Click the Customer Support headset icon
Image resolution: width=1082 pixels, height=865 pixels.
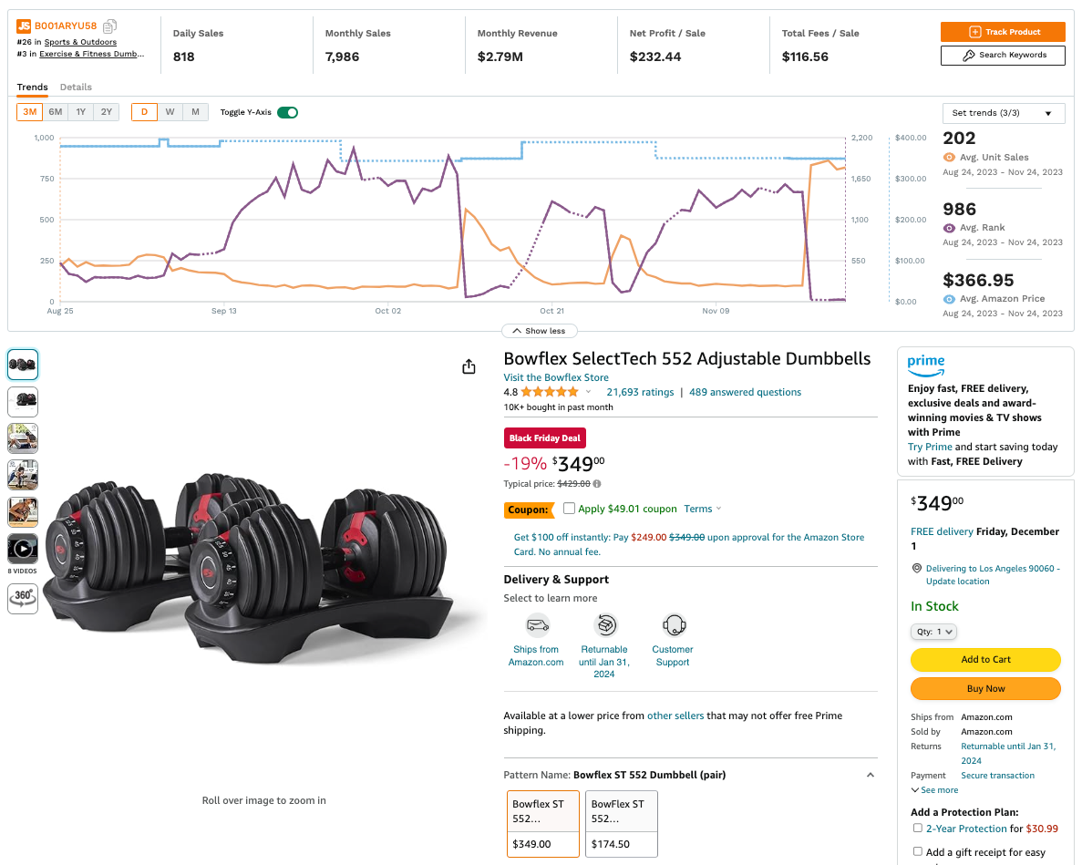(x=675, y=625)
